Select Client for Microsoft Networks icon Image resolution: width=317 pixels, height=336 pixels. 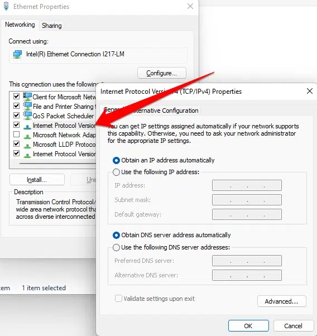[27, 97]
